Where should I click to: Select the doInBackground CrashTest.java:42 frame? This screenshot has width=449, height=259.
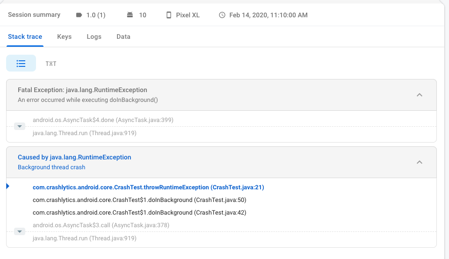click(139, 213)
